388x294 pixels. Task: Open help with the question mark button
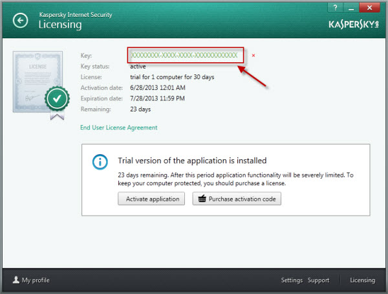[335, 8]
